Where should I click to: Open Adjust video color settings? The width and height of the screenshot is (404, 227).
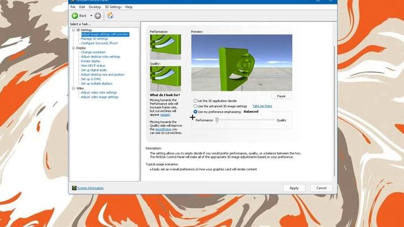(x=99, y=93)
